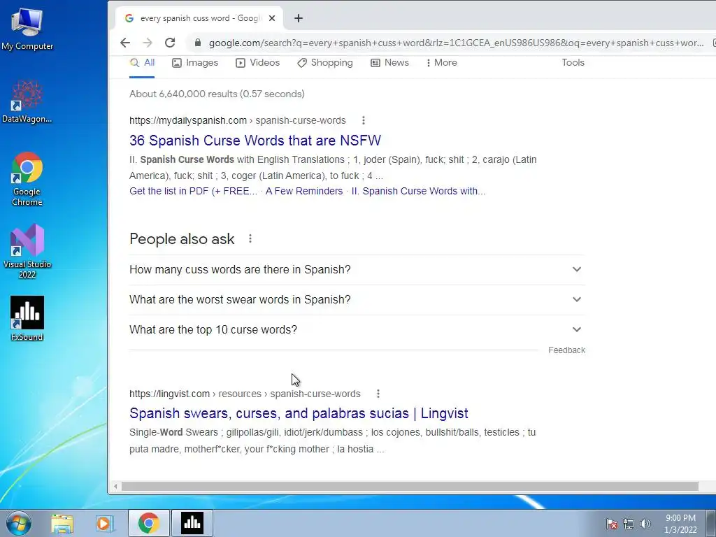The image size is (716, 537).
Task: Open the DataWagon desktop shortcut
Action: (27, 101)
